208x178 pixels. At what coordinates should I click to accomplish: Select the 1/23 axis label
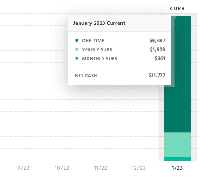pos(177,168)
